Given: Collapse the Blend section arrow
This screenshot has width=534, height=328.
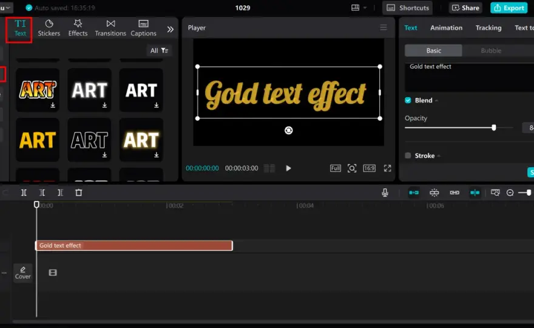Looking at the screenshot, I should [x=436, y=101].
